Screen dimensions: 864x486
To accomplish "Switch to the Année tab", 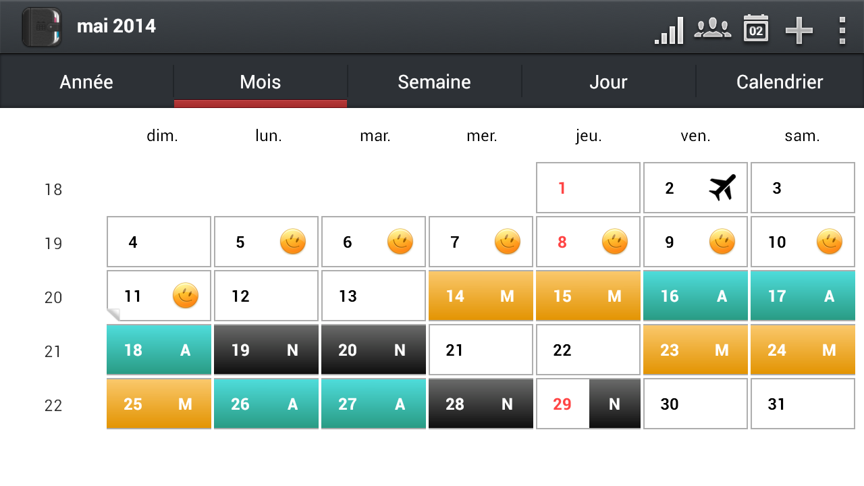I will [86, 82].
